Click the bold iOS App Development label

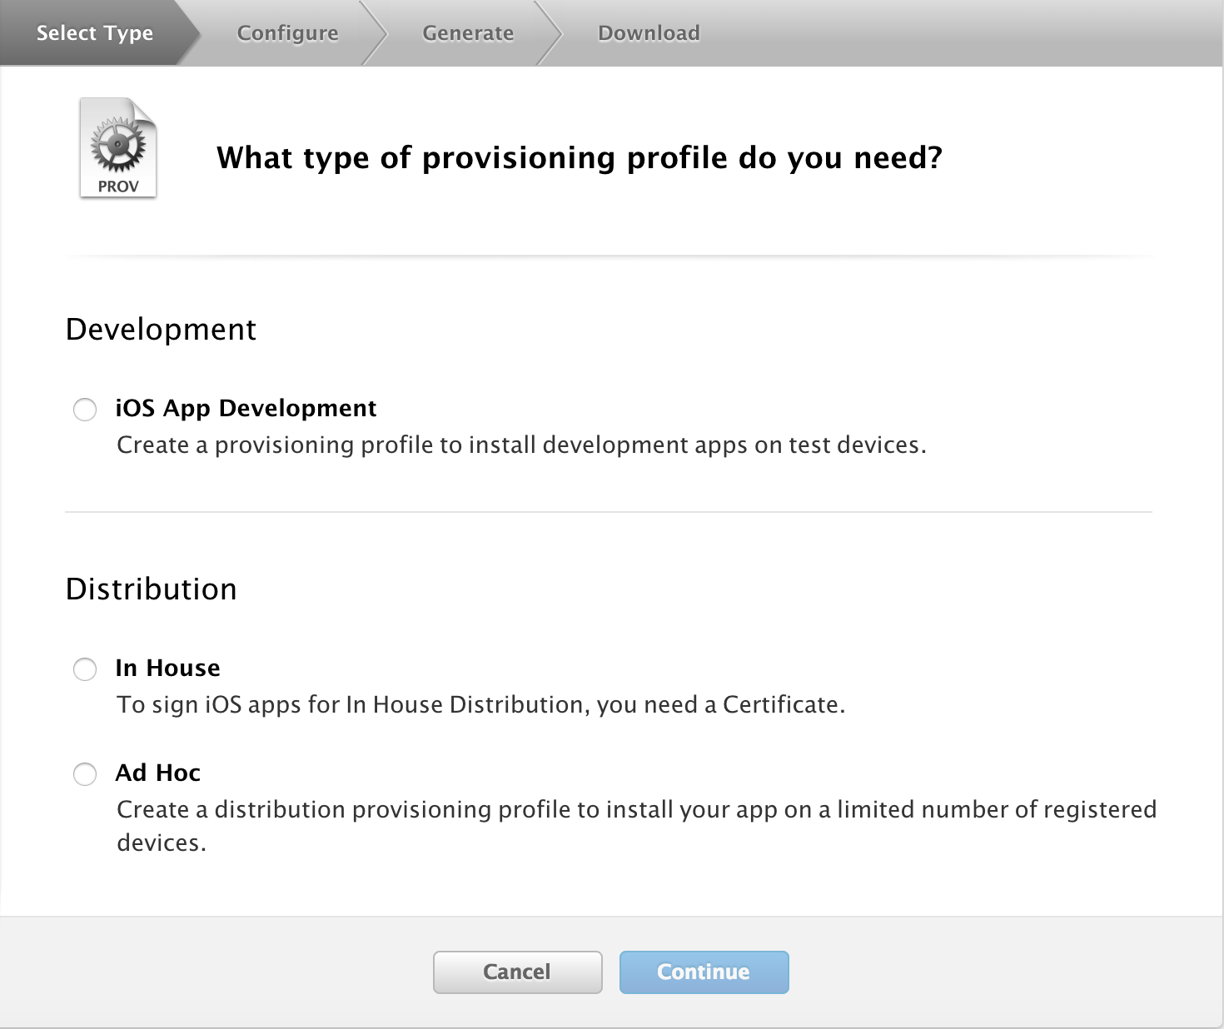(246, 408)
